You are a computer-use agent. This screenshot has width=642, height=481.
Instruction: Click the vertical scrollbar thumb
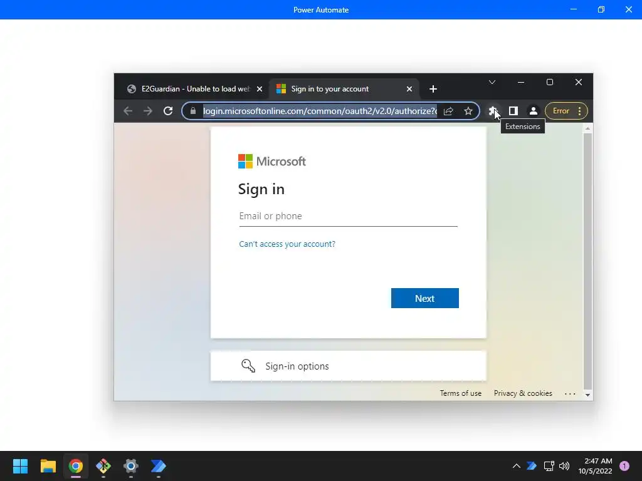click(x=587, y=261)
